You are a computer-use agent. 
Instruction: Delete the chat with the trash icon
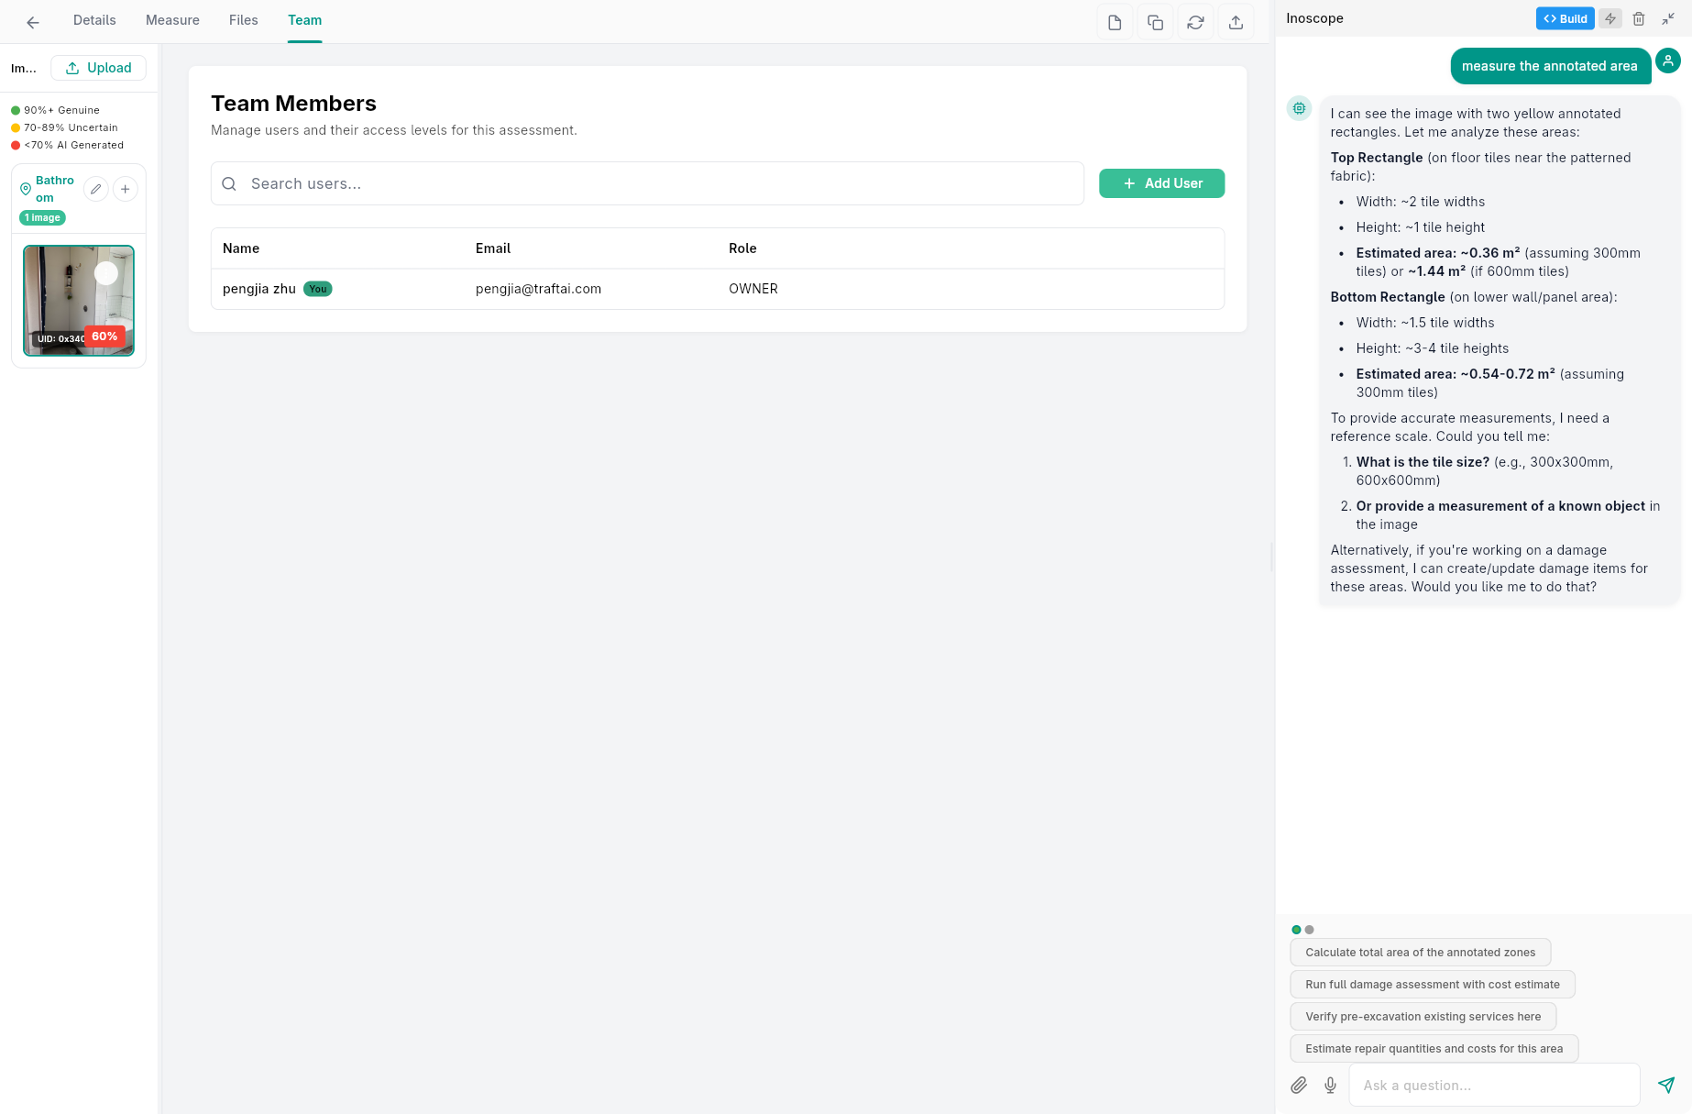[x=1639, y=18]
